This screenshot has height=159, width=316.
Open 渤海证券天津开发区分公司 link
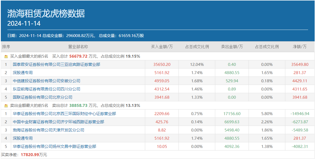(x=48, y=130)
